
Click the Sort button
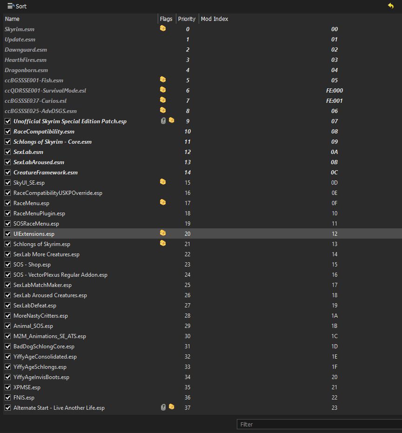pos(17,6)
